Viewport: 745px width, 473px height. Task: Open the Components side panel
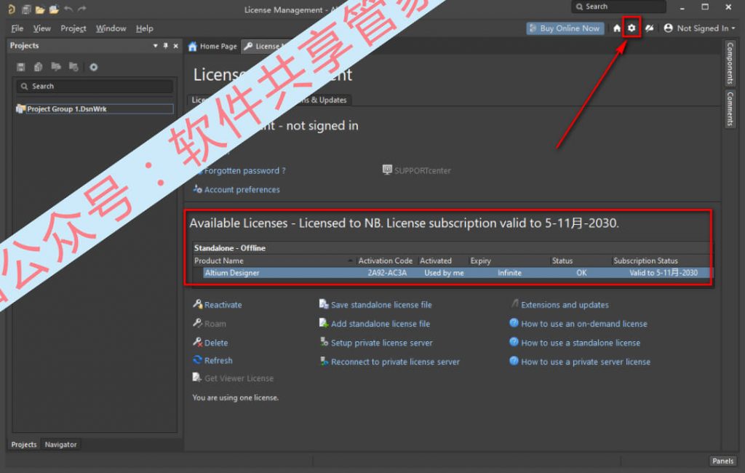(x=730, y=63)
